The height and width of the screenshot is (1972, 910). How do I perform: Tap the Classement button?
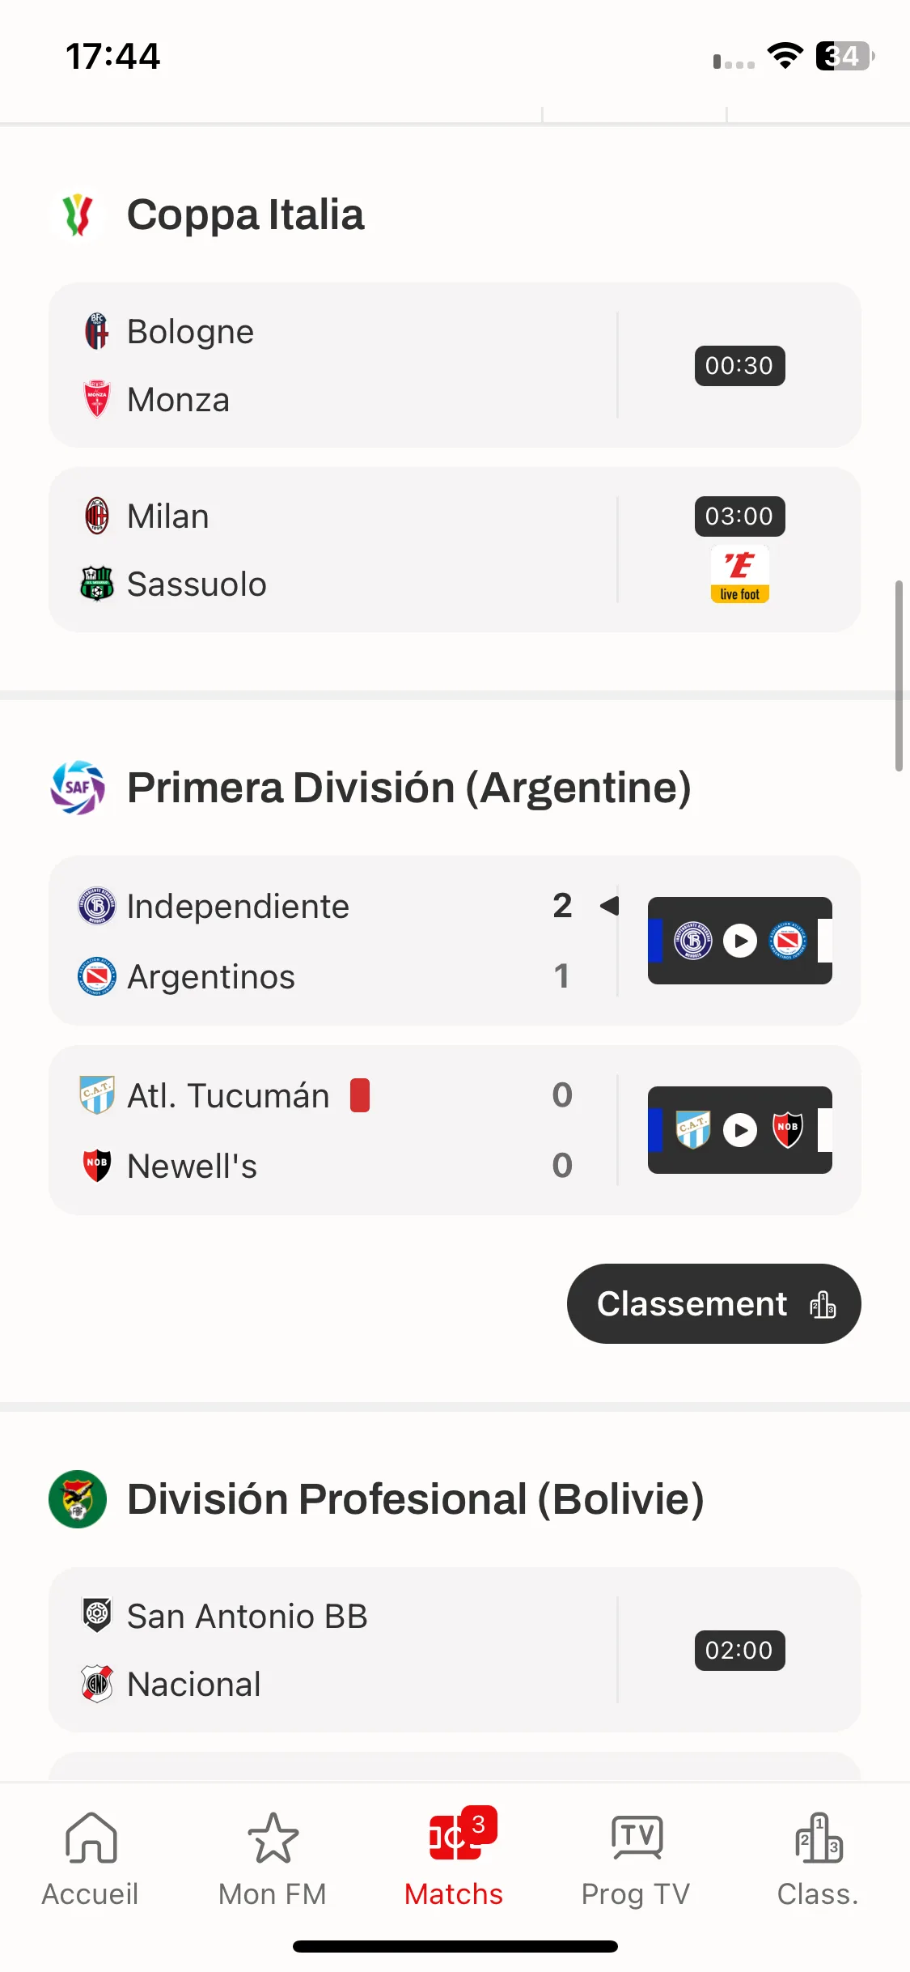714,1303
